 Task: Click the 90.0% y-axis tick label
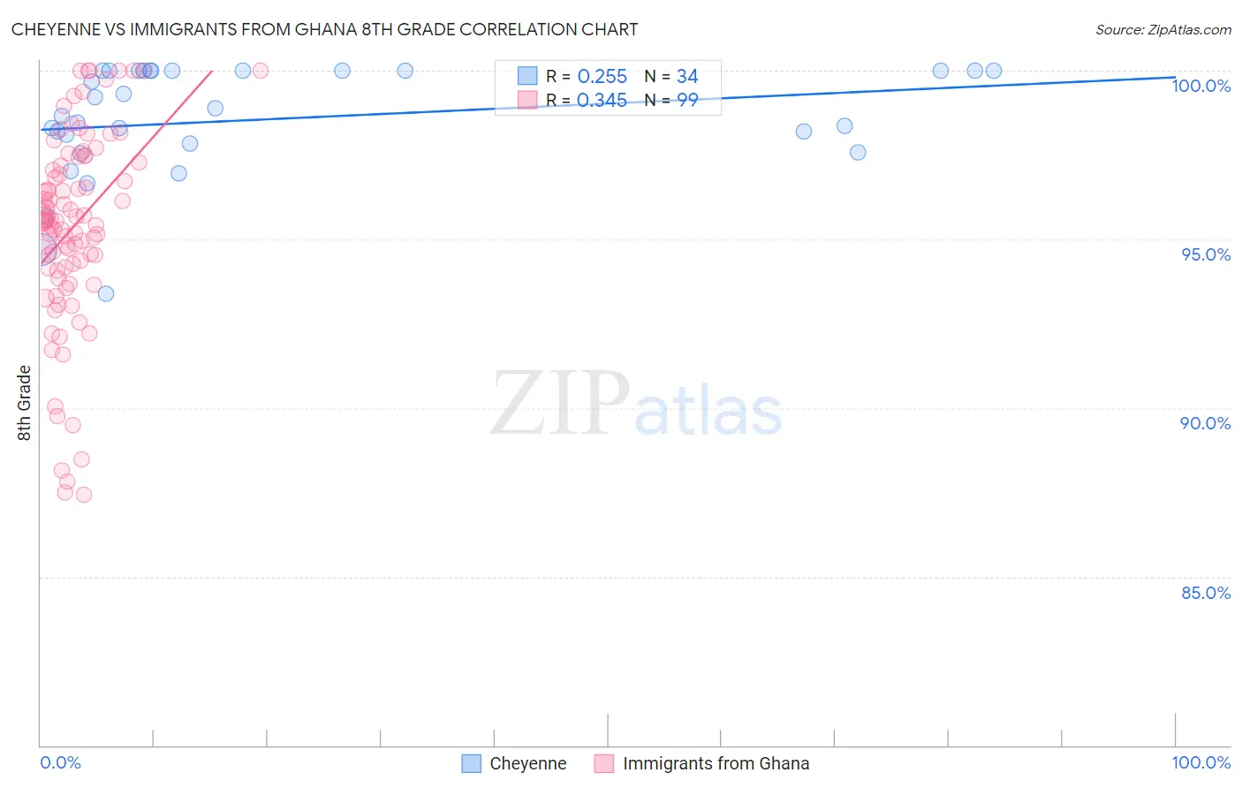1206,423
